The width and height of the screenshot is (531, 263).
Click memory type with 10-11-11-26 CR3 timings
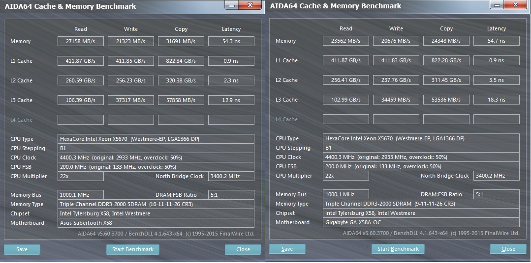coord(156,204)
